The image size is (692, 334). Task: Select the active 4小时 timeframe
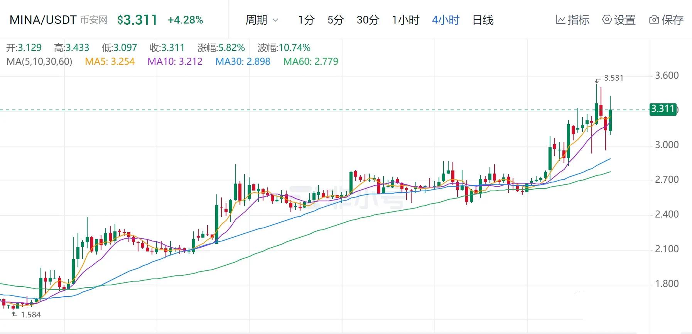coord(445,20)
